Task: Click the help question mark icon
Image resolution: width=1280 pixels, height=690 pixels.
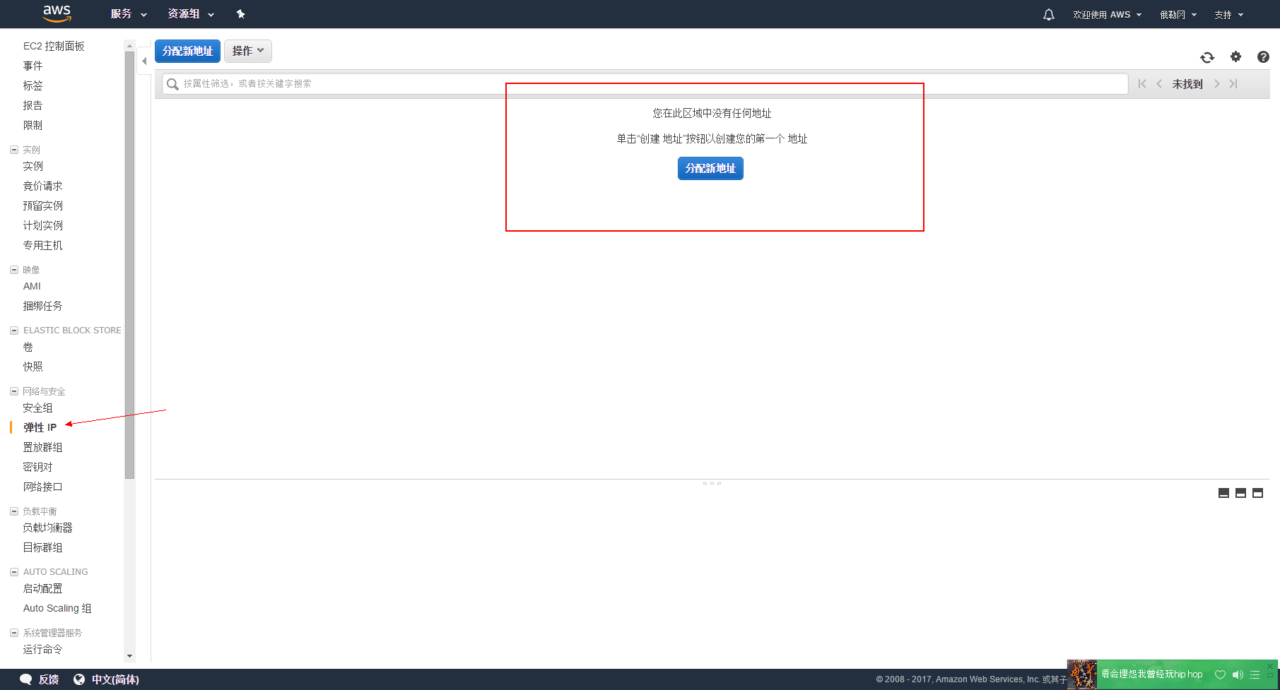Action: click(1263, 57)
